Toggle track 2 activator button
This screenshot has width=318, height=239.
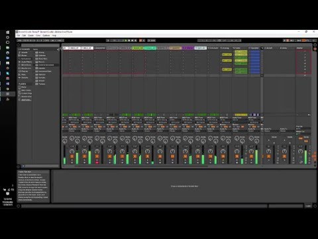point(72,157)
